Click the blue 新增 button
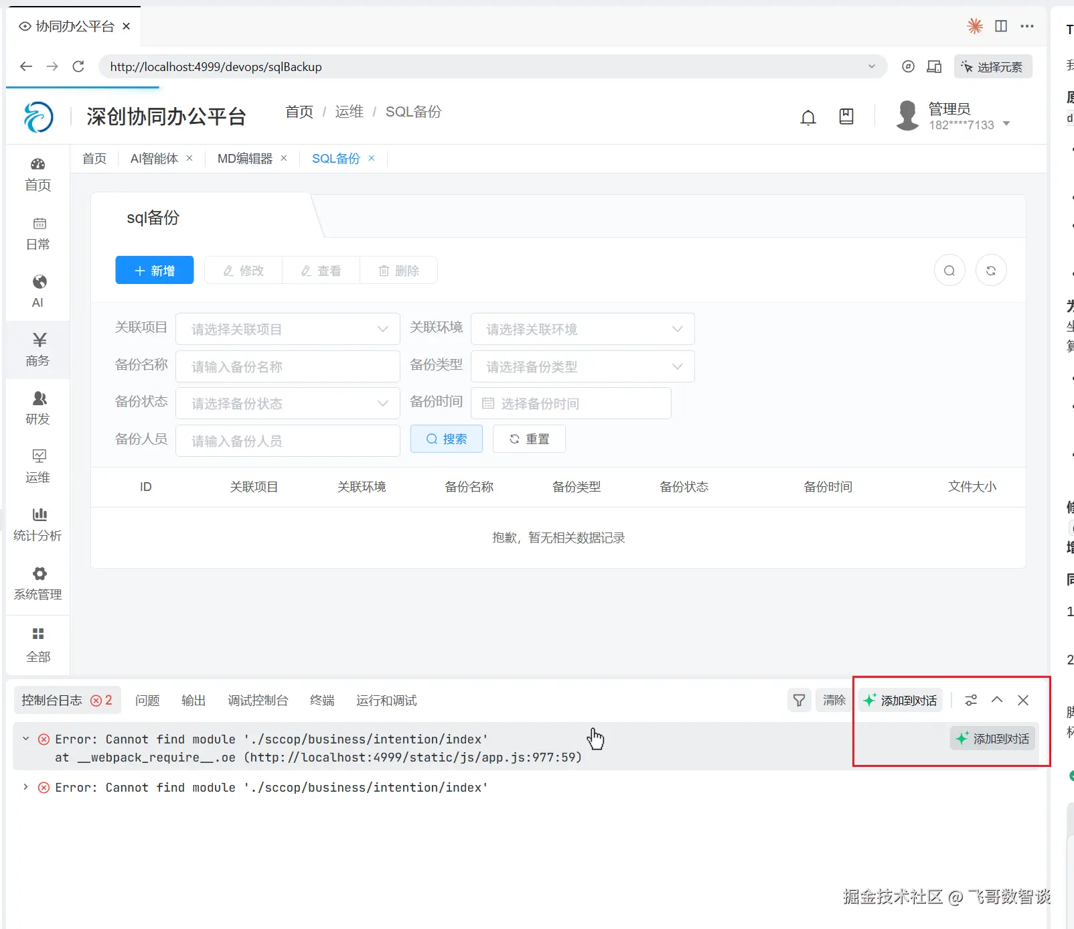Viewport: 1074px width, 929px height. click(x=155, y=271)
